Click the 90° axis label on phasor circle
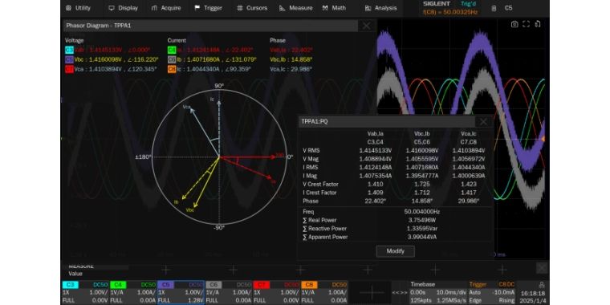The image size is (610, 305). tap(219, 86)
